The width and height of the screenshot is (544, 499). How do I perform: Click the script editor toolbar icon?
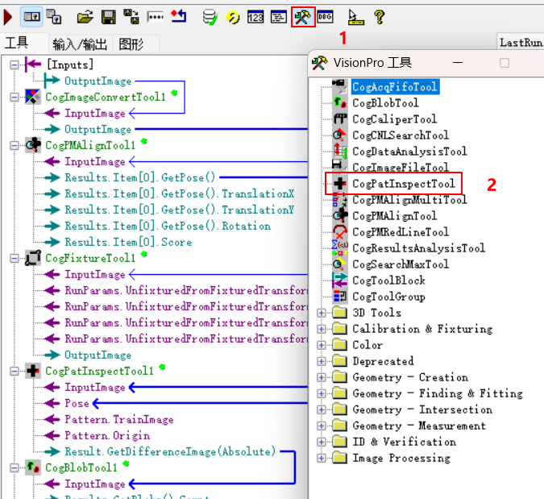tap(279, 17)
